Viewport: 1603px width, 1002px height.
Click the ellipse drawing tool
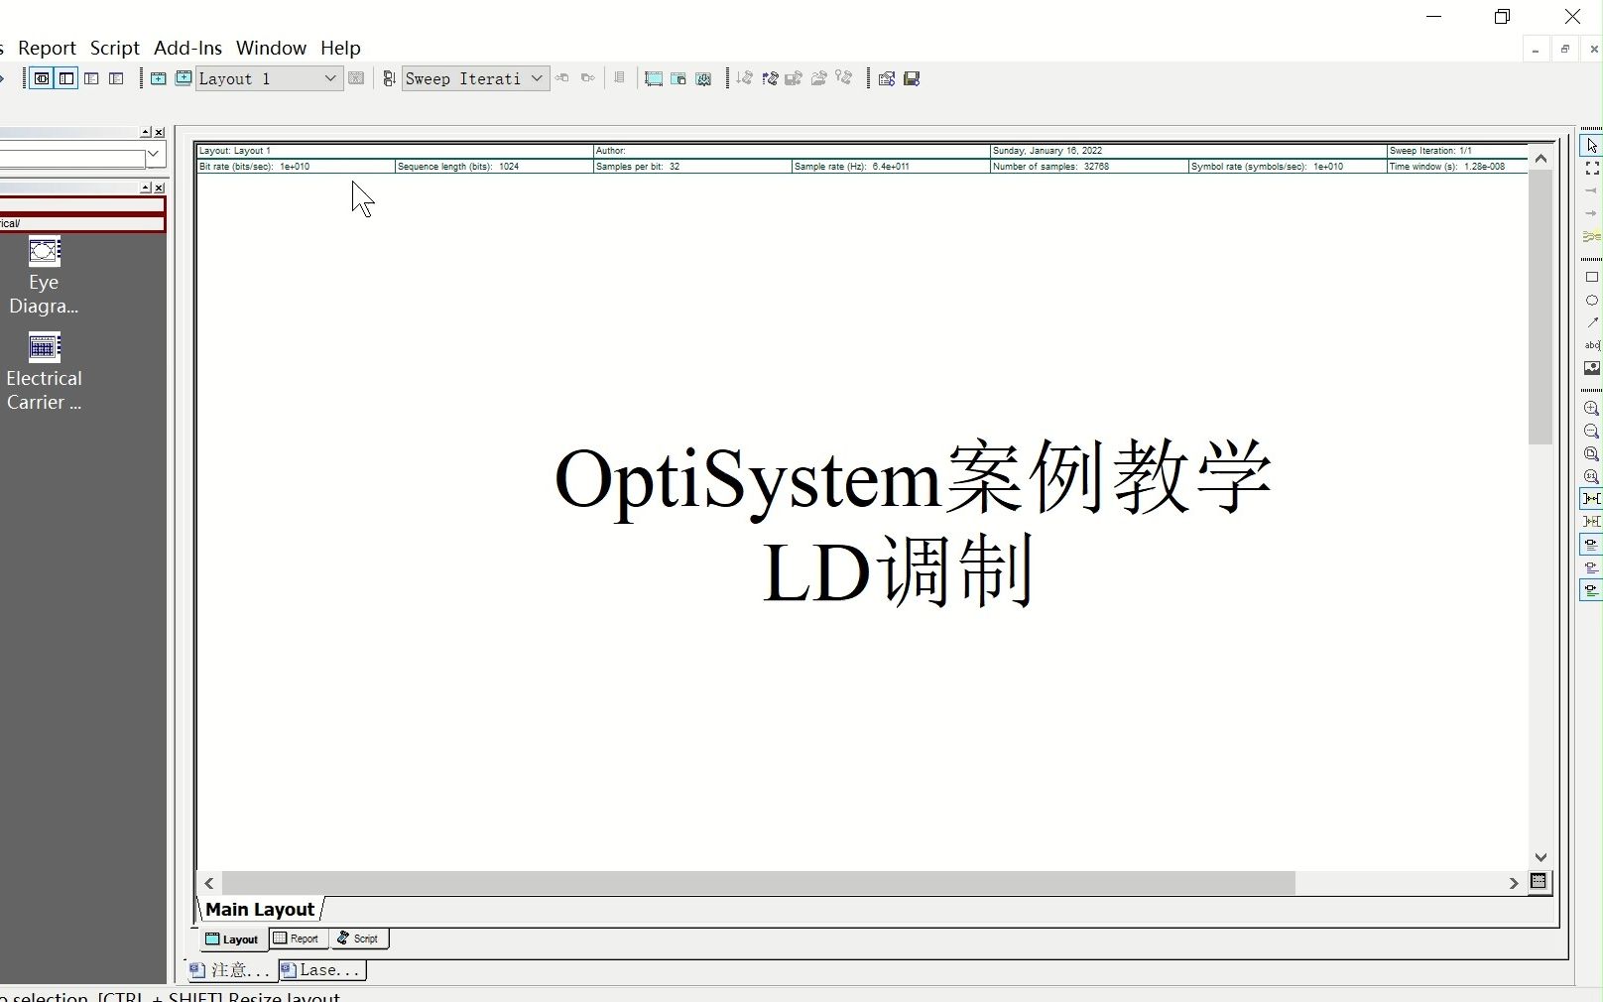point(1592,302)
